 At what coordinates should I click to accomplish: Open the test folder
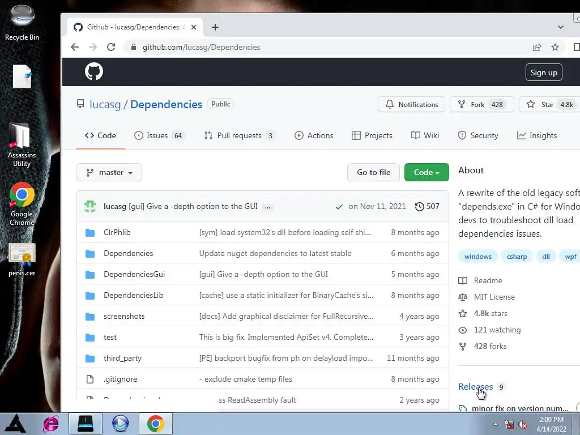click(x=110, y=337)
